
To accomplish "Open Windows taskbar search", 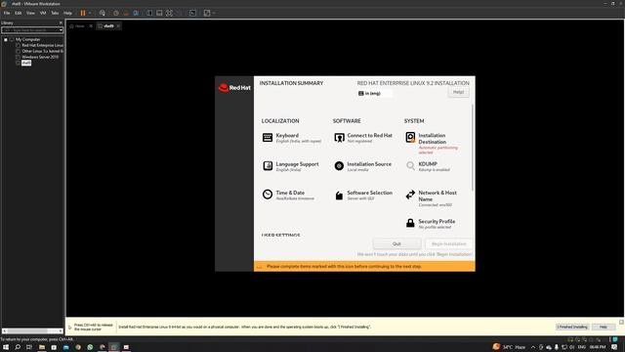I will point(18,347).
